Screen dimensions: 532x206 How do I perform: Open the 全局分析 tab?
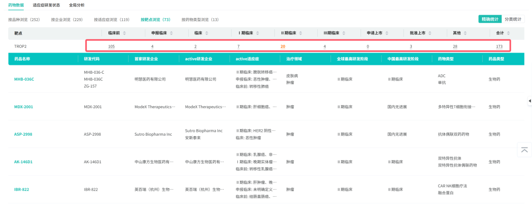pos(77,5)
